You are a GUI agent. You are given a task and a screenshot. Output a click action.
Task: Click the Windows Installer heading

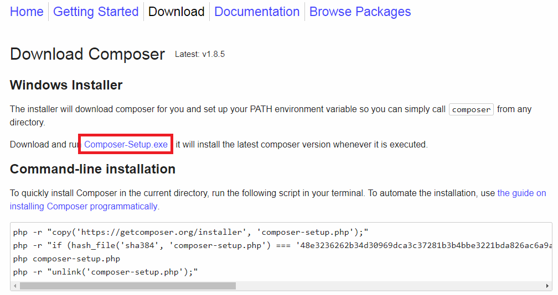pyautogui.click(x=66, y=85)
